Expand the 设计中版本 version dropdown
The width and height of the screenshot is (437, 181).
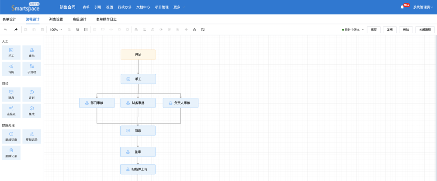[x=353, y=30]
